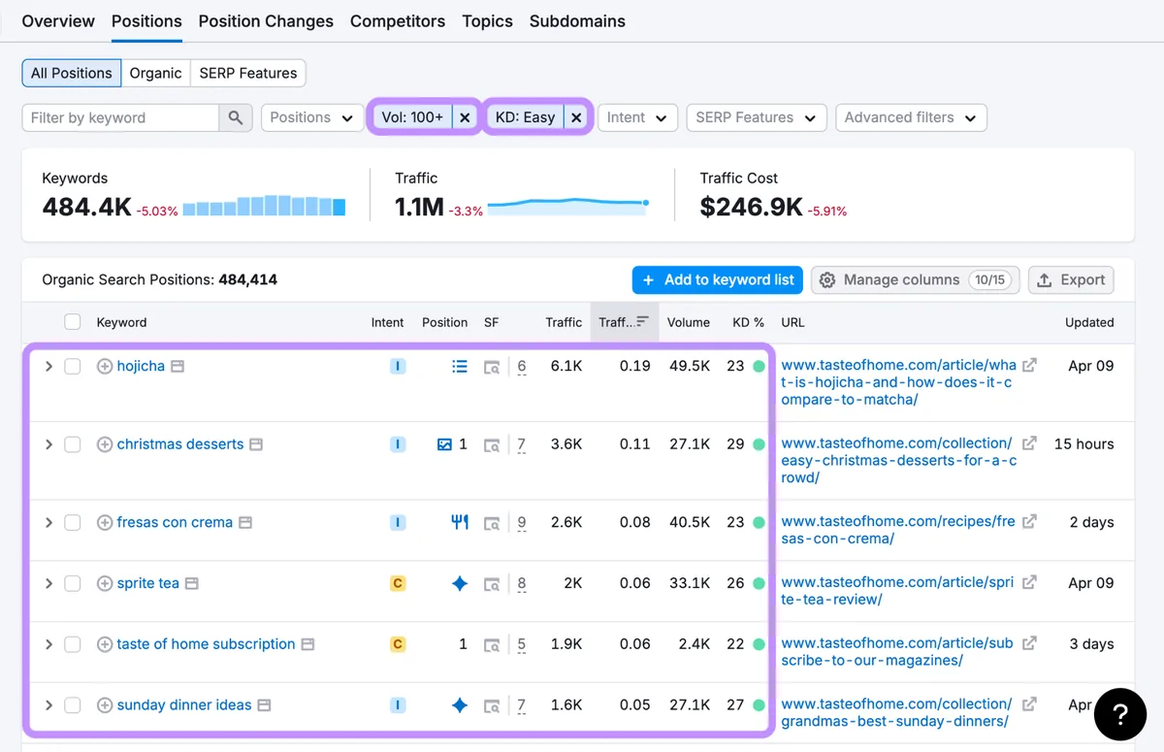
Task: Click external link icon for subscribe-to-our-magazines URL
Action: 1029,642
